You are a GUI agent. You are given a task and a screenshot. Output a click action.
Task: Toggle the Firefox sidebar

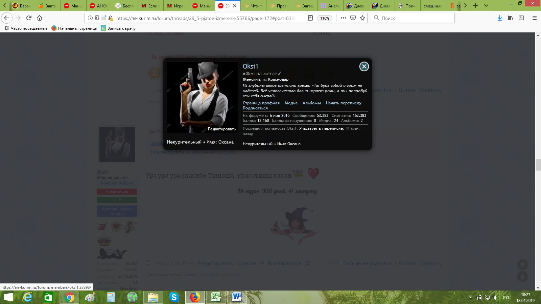[x=521, y=18]
